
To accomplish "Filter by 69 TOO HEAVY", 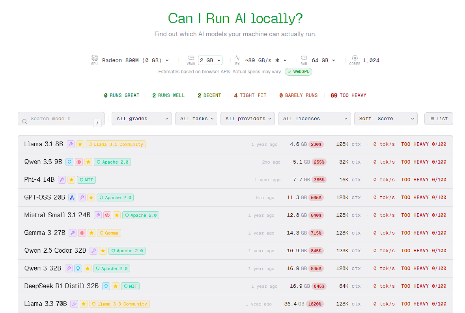I will (x=348, y=95).
